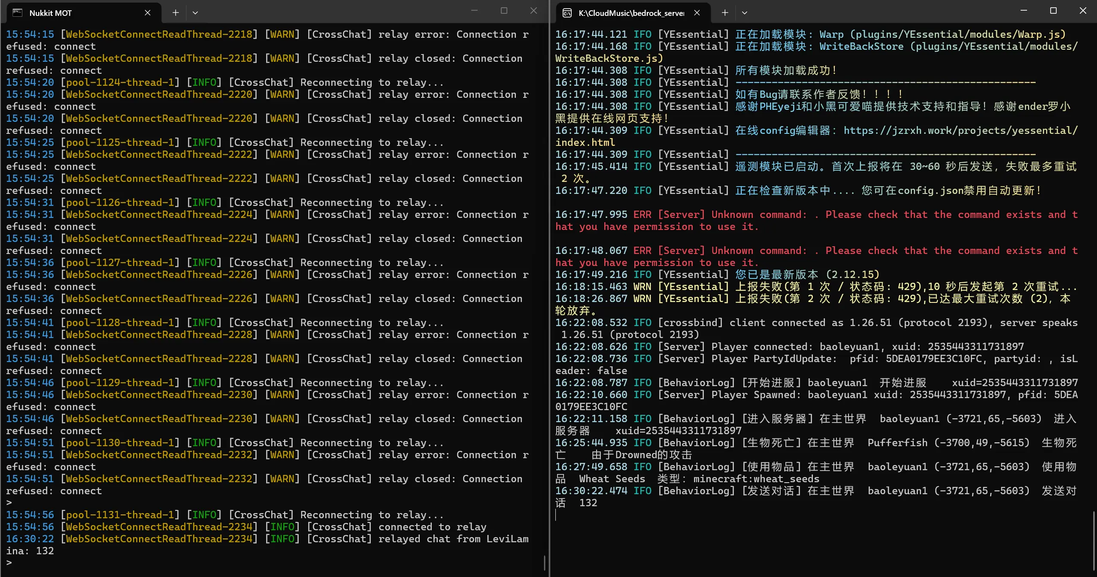Select the Nukkit MOT terminal tab

tap(84, 13)
